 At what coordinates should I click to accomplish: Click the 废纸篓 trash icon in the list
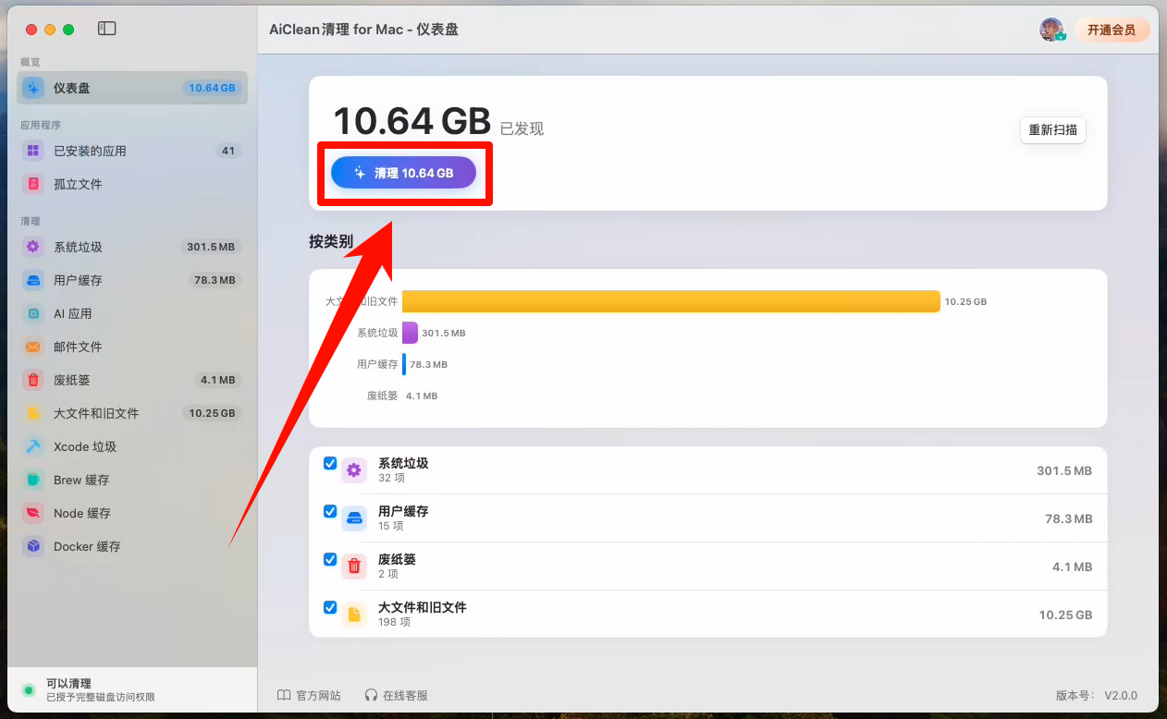click(x=354, y=567)
